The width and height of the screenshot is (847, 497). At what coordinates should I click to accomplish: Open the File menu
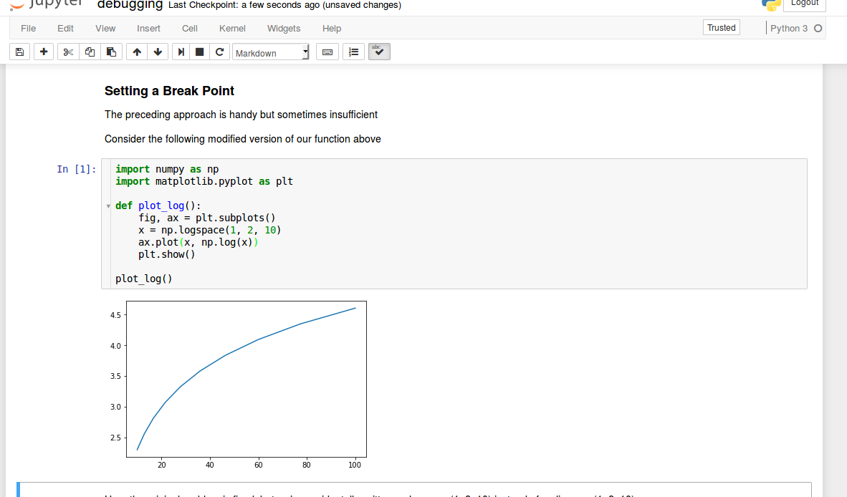(28, 29)
